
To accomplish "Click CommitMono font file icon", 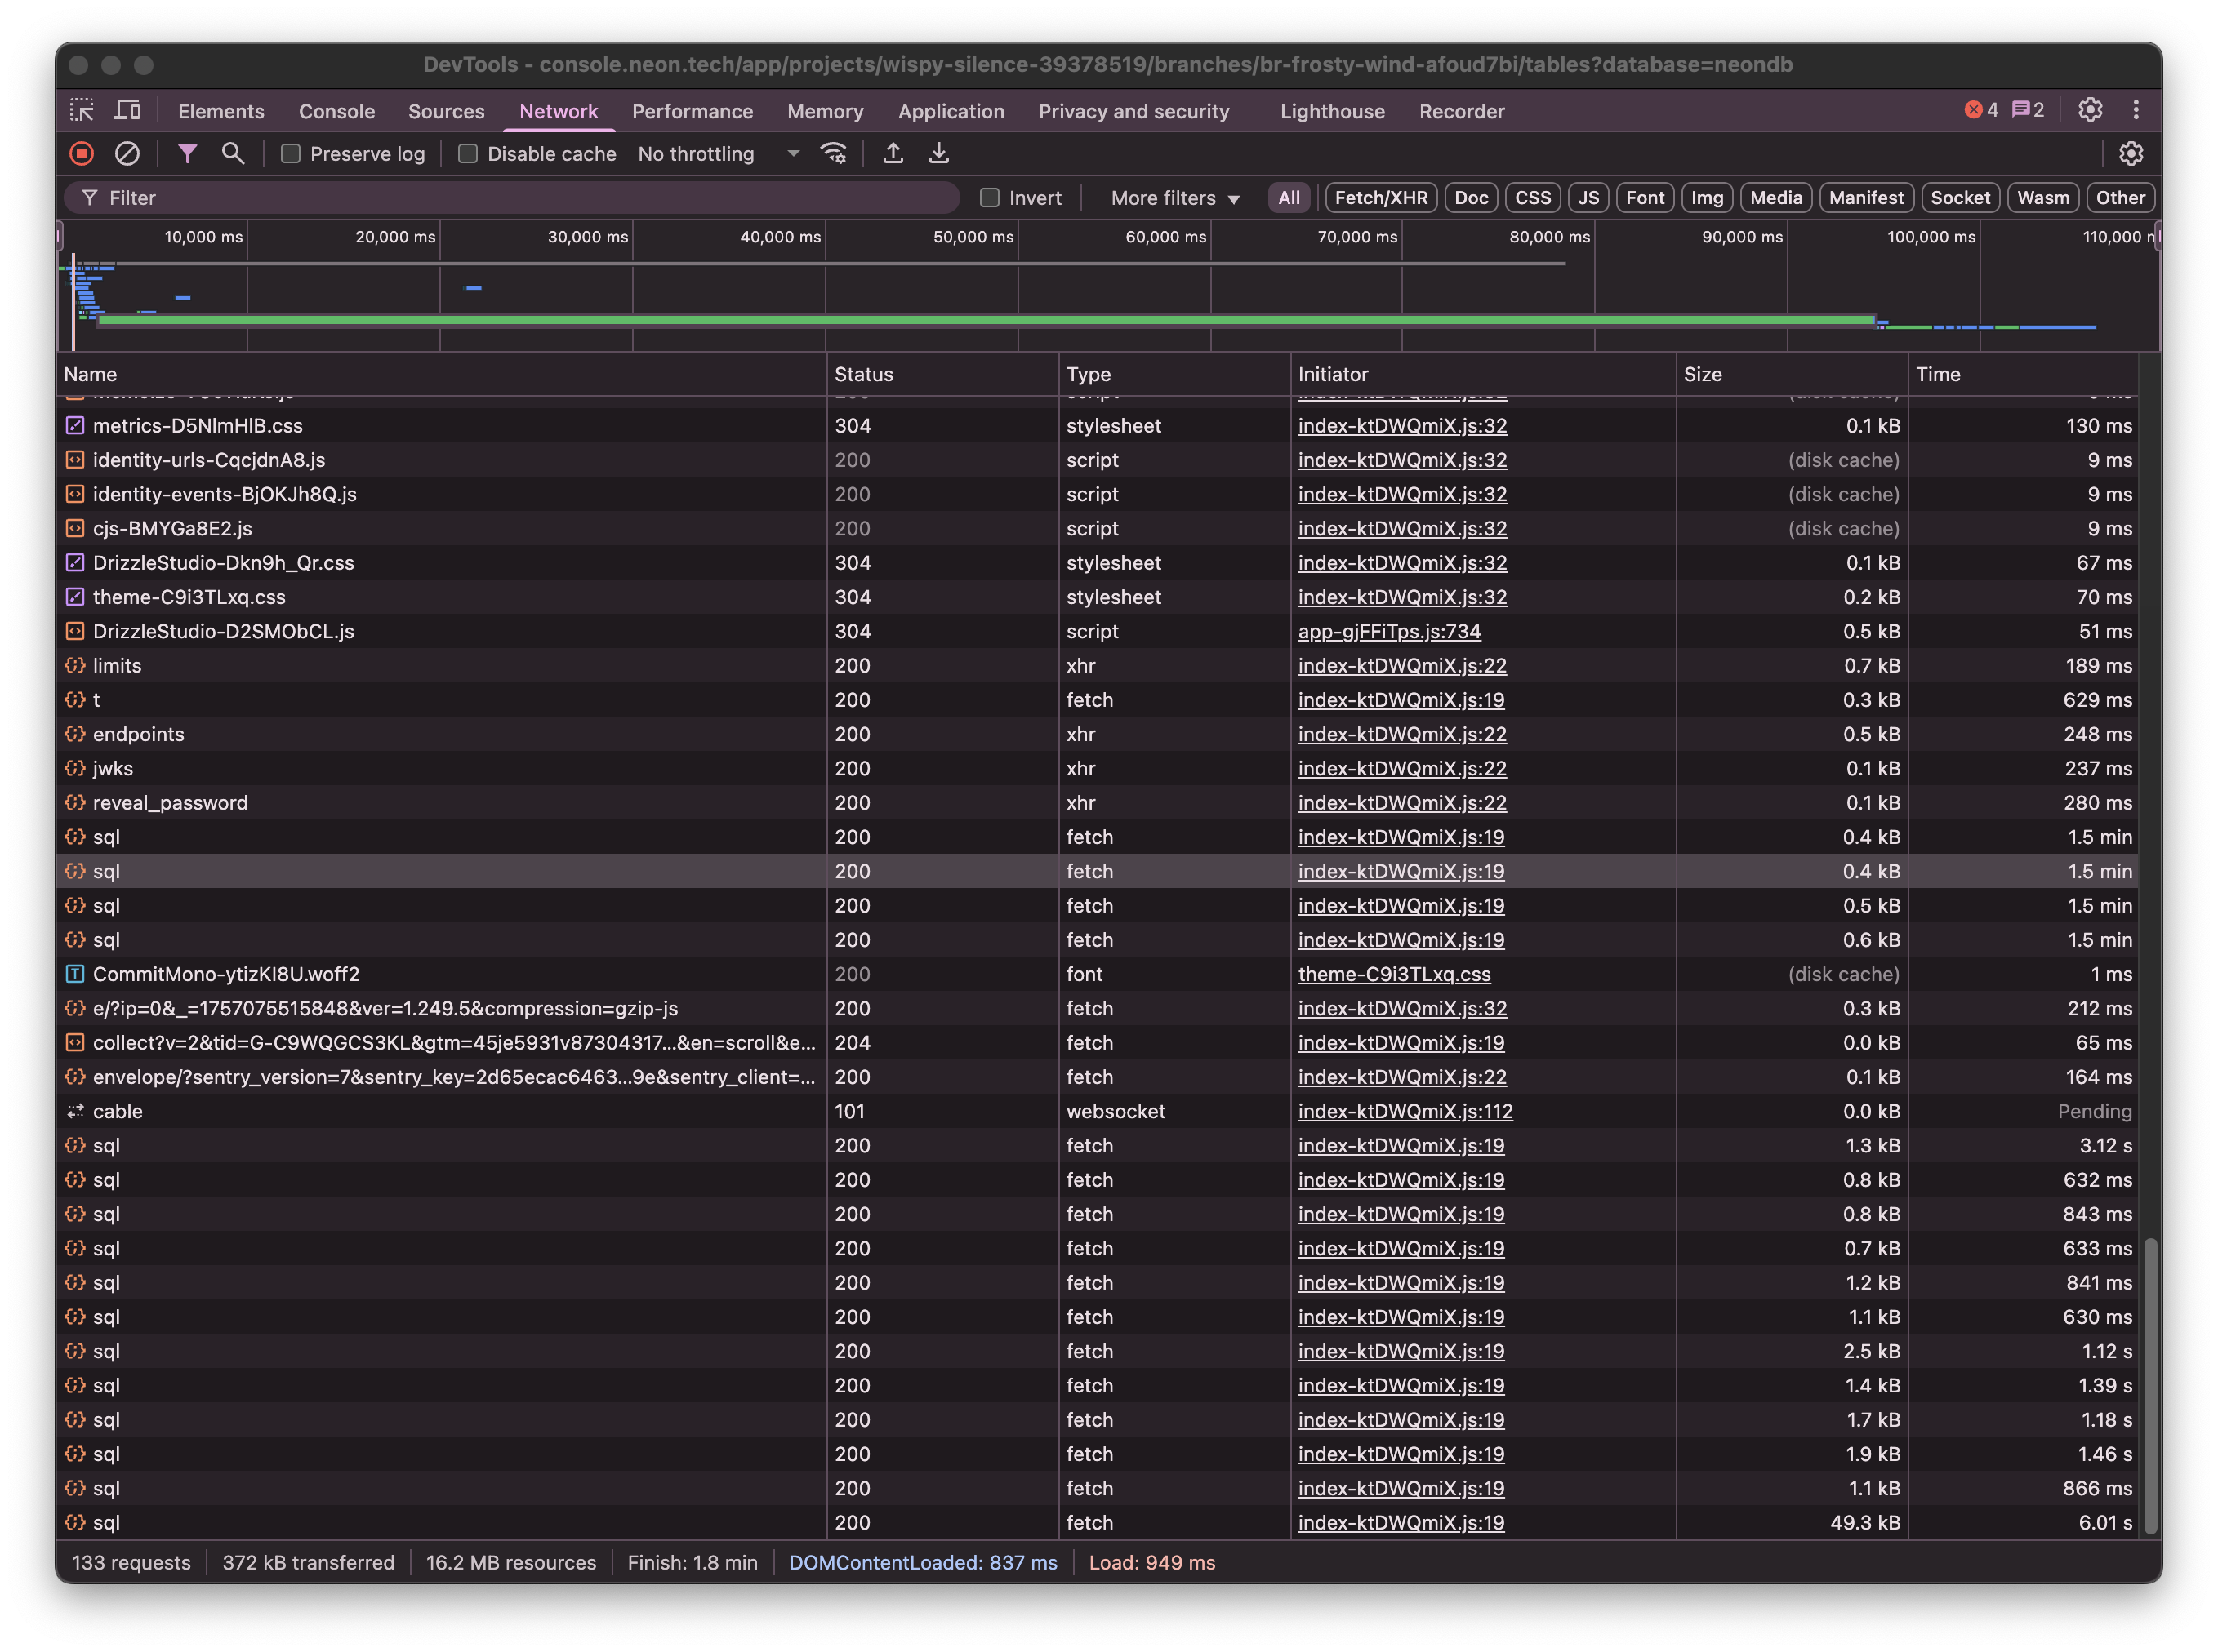I will pos(75,974).
